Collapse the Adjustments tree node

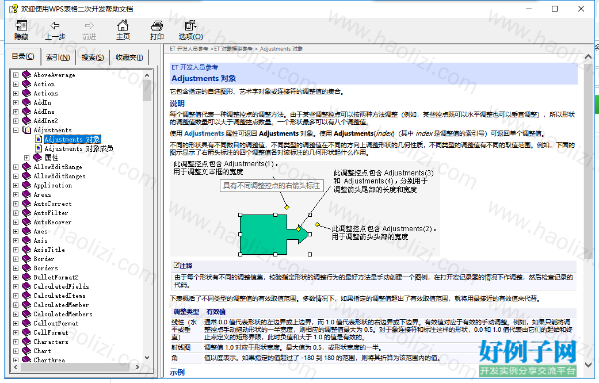coord(16,130)
